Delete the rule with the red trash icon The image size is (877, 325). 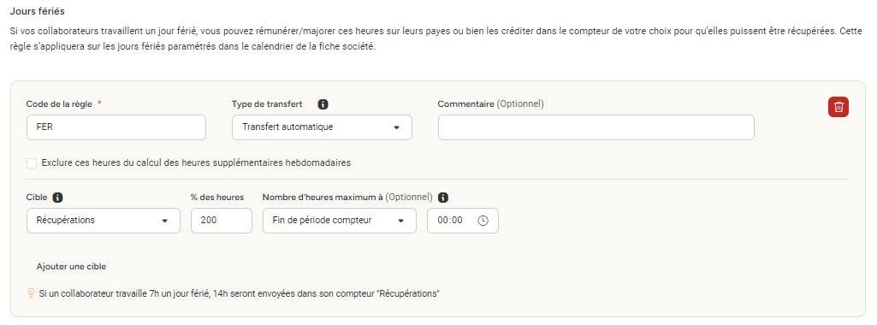pyautogui.click(x=838, y=107)
